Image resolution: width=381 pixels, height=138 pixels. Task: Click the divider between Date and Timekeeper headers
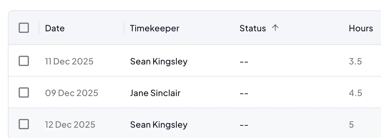click(x=124, y=28)
